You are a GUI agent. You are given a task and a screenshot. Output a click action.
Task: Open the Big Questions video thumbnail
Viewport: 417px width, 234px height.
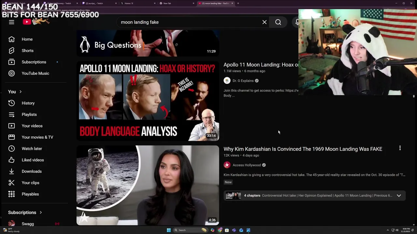click(148, 43)
